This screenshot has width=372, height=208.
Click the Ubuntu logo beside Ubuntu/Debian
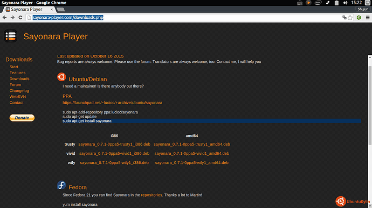click(61, 77)
